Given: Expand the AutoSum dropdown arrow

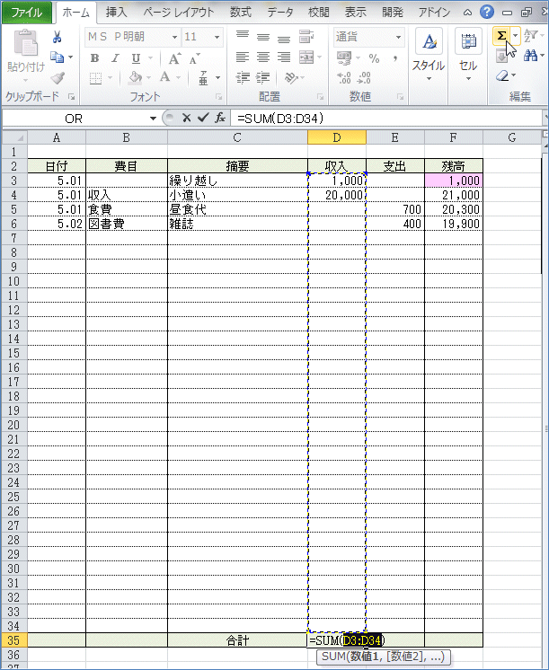Looking at the screenshot, I should point(516,36).
